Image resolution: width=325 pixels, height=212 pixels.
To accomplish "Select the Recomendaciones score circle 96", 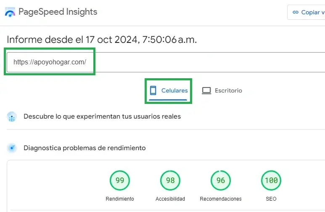I will pos(221,180).
